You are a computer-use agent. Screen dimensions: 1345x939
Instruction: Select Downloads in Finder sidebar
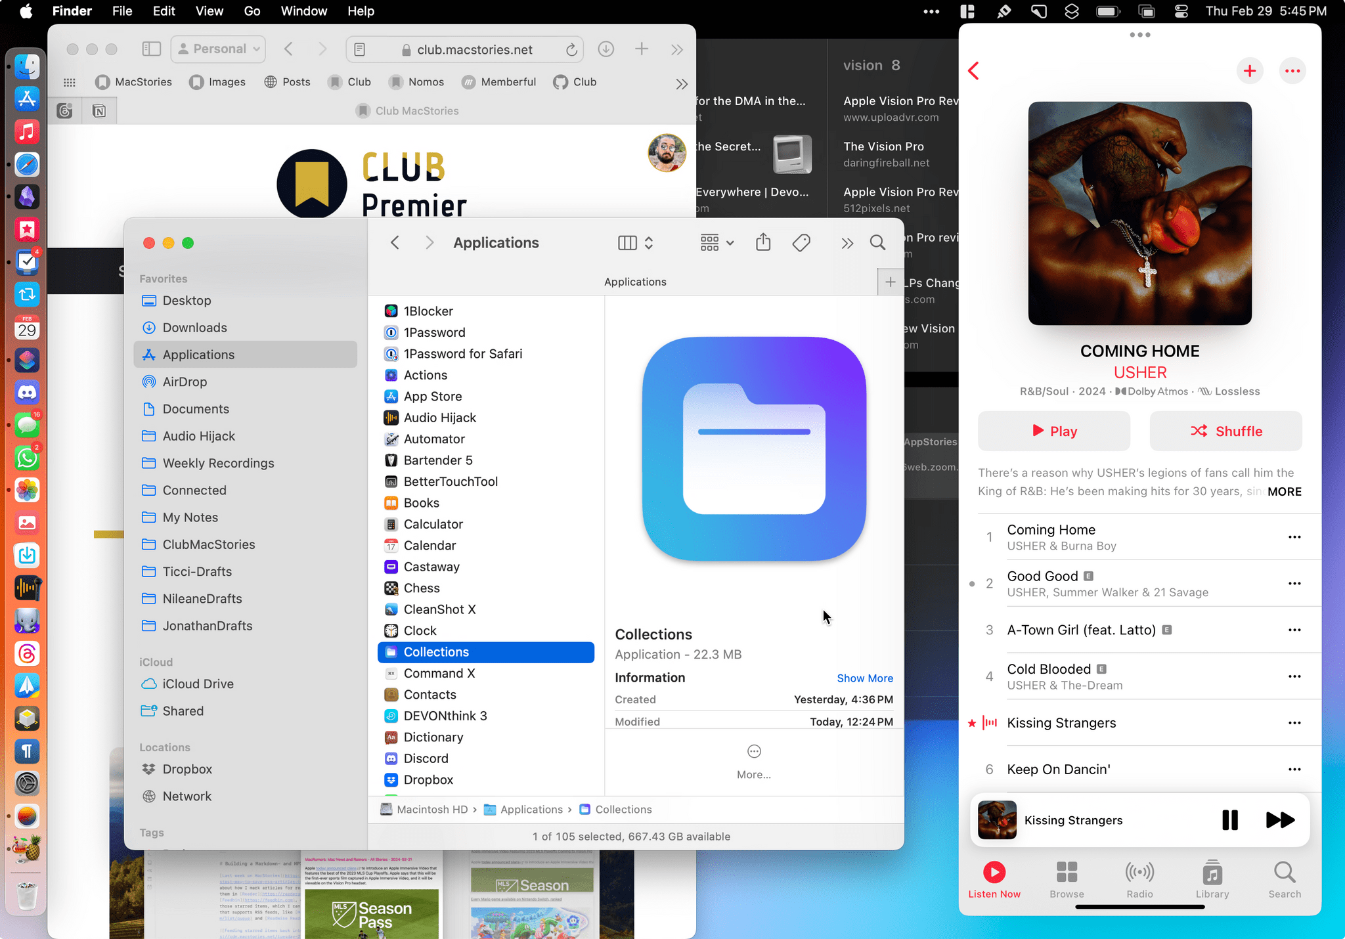(x=245, y=328)
